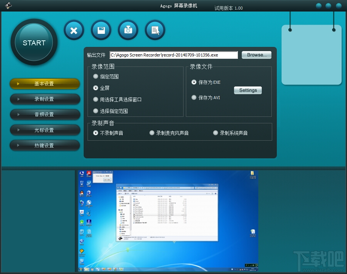Click the desktop preview thumbnail
This screenshot has height=274, width=347.
tap(168, 221)
